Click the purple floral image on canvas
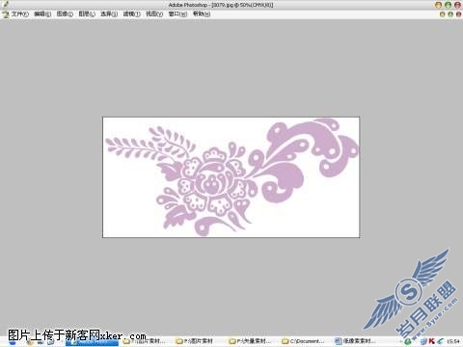This screenshot has width=463, height=347. point(231,177)
